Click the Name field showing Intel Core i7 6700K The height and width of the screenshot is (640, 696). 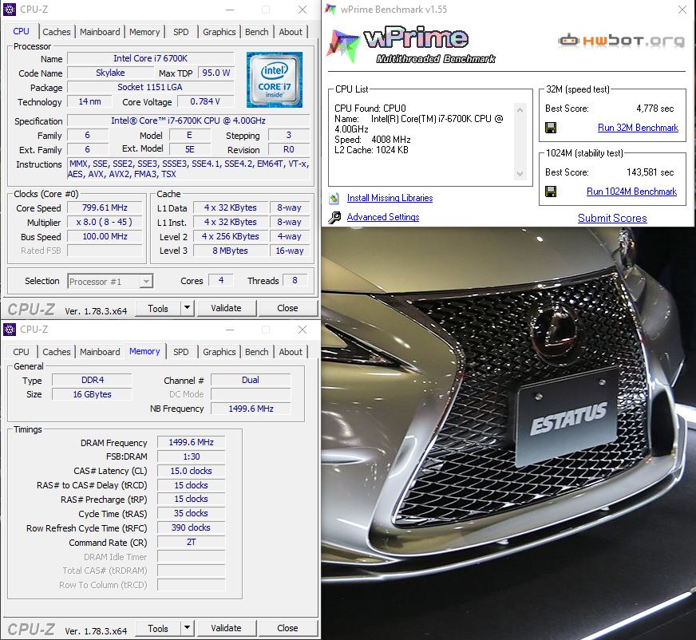click(151, 58)
